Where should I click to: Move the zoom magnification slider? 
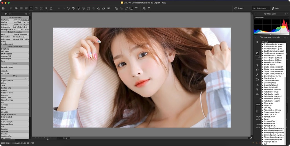tap(48, 139)
